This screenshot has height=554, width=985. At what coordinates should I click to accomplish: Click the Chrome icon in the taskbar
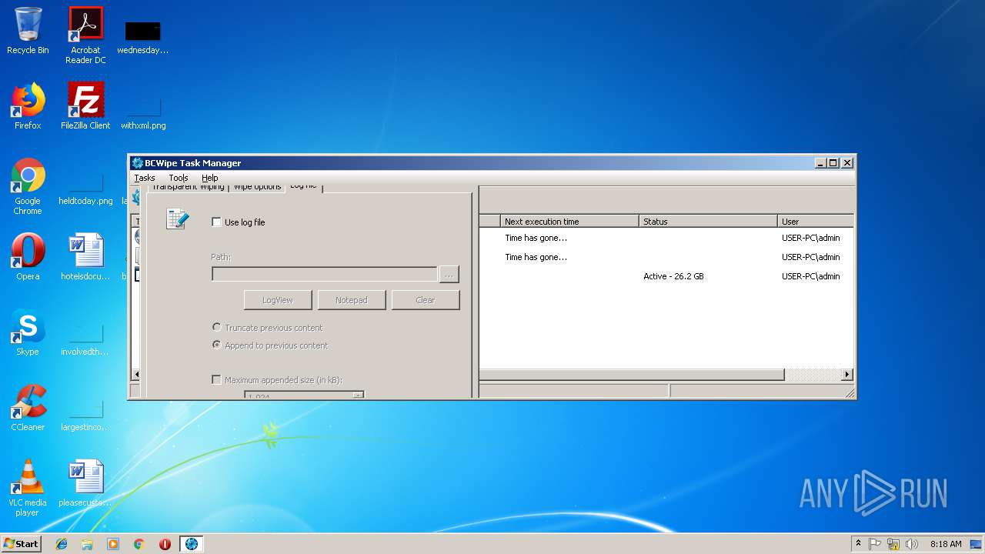coord(139,544)
